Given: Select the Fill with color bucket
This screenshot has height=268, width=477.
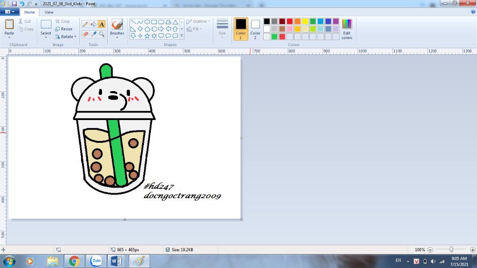Looking at the screenshot, I should click(x=93, y=24).
